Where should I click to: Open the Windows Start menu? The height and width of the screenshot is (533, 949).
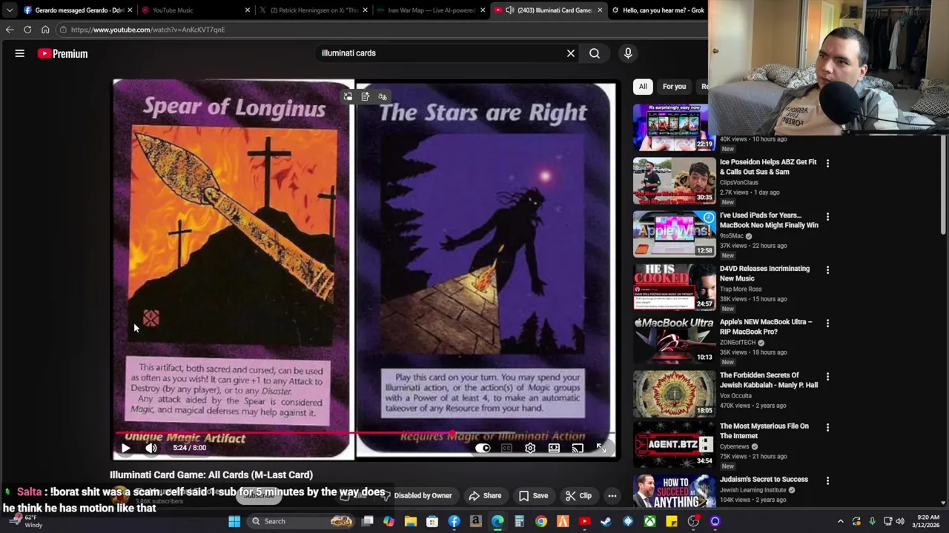tap(234, 521)
